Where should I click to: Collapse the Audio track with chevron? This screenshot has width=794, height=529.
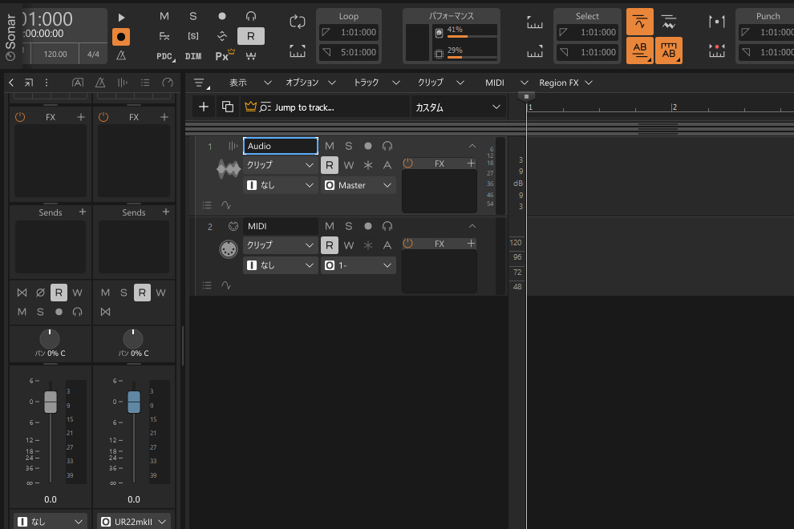[472, 146]
